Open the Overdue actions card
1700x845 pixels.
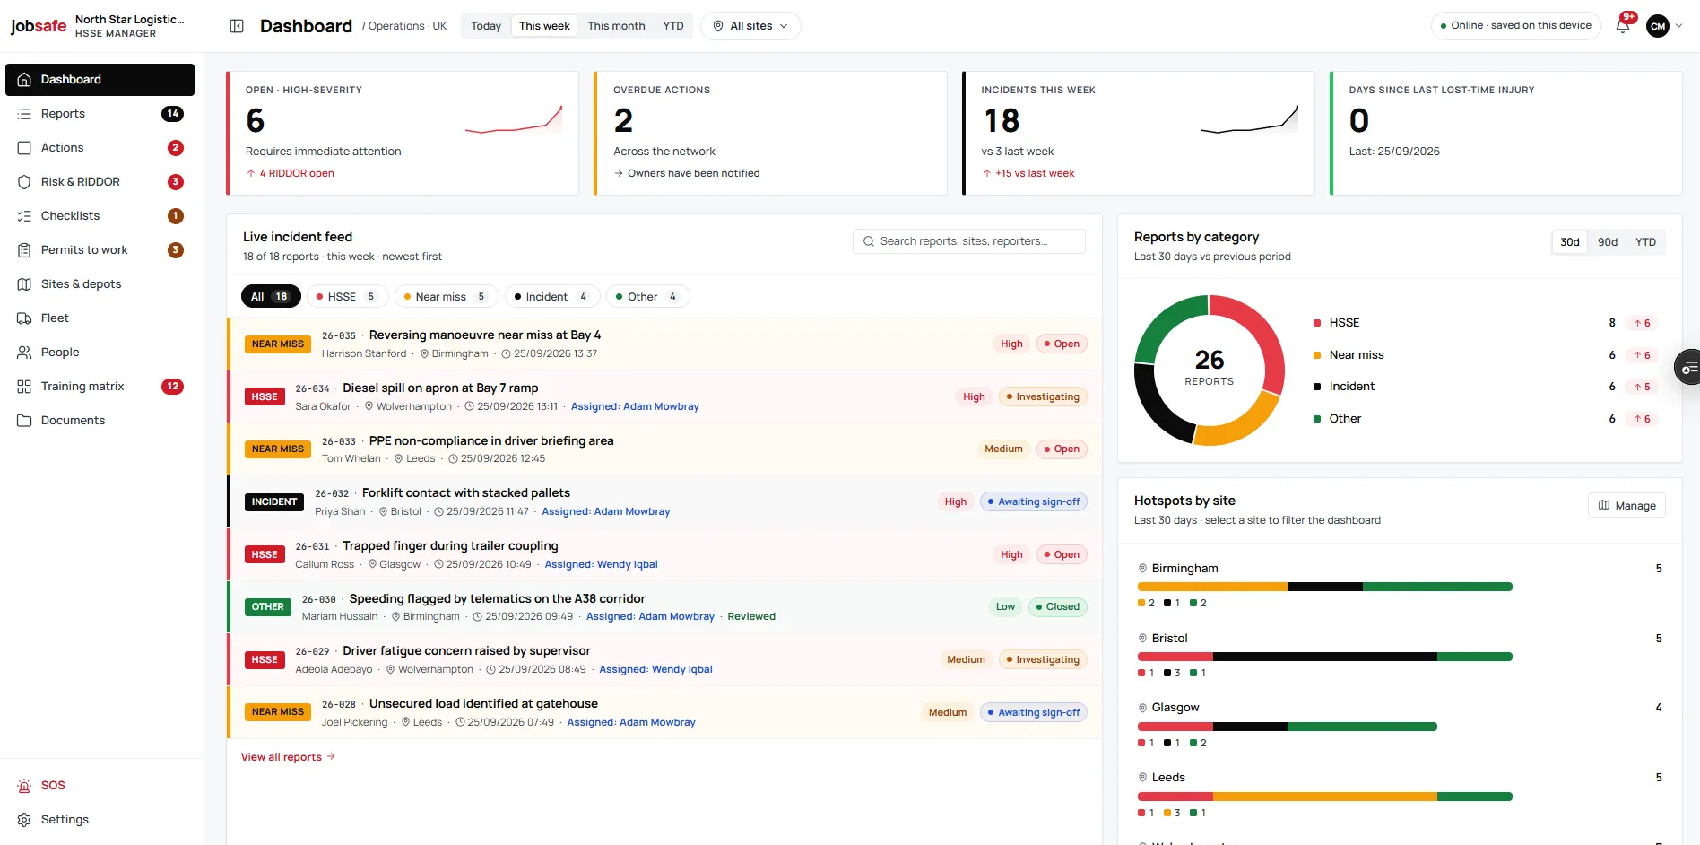pos(770,133)
